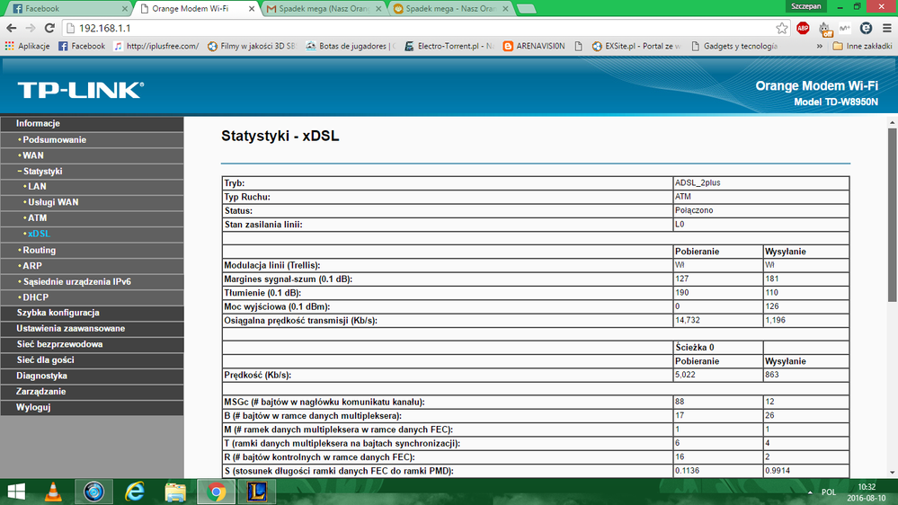
Task: Expand Ustawienia zaawansowane menu
Action: click(70, 328)
